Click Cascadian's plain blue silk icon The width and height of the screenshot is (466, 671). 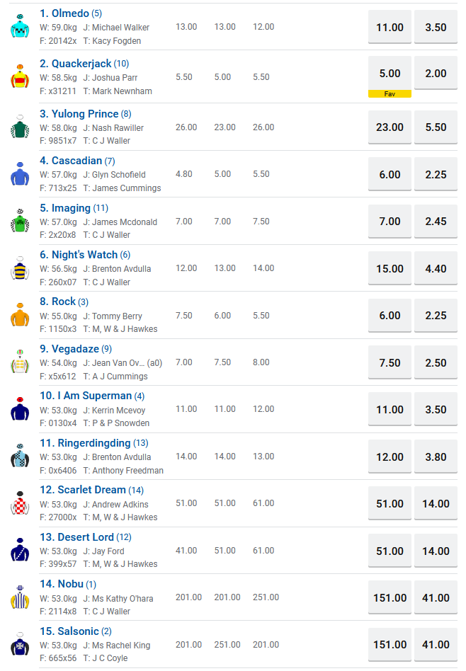tap(20, 174)
